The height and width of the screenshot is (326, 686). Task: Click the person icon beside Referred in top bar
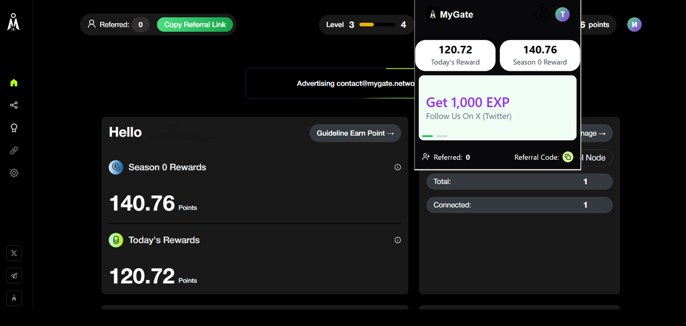(91, 24)
